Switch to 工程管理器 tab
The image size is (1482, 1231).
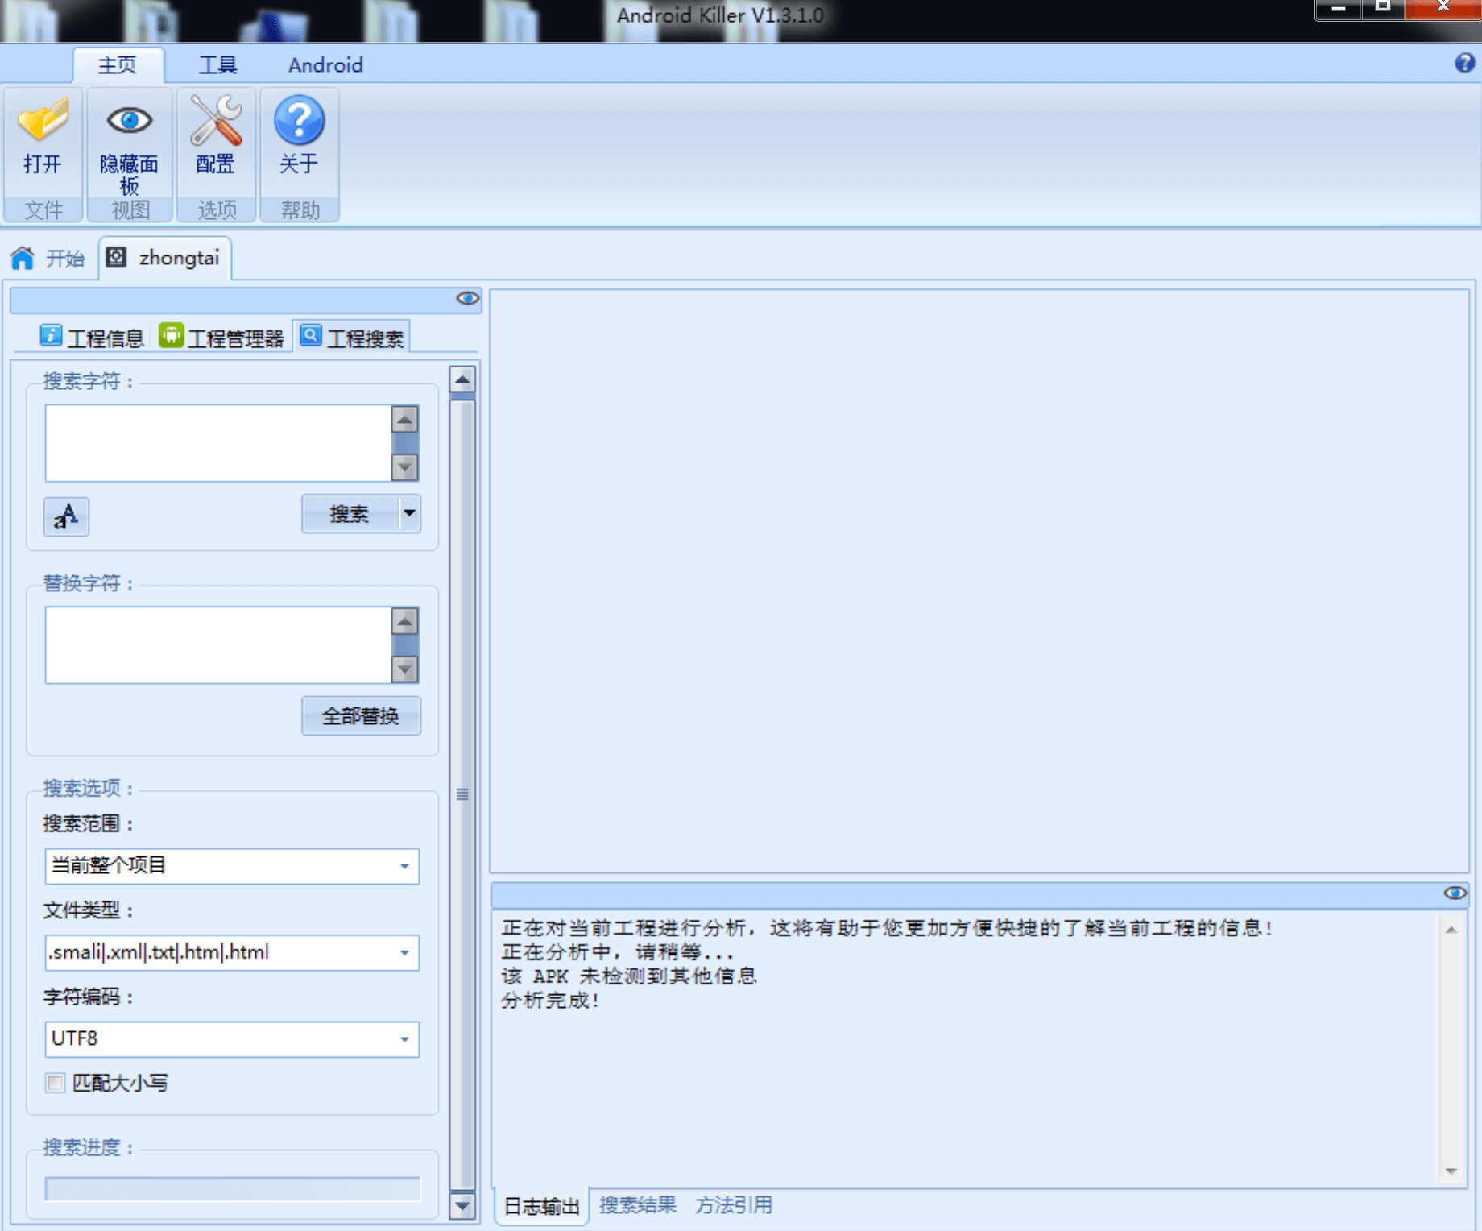[x=221, y=337]
